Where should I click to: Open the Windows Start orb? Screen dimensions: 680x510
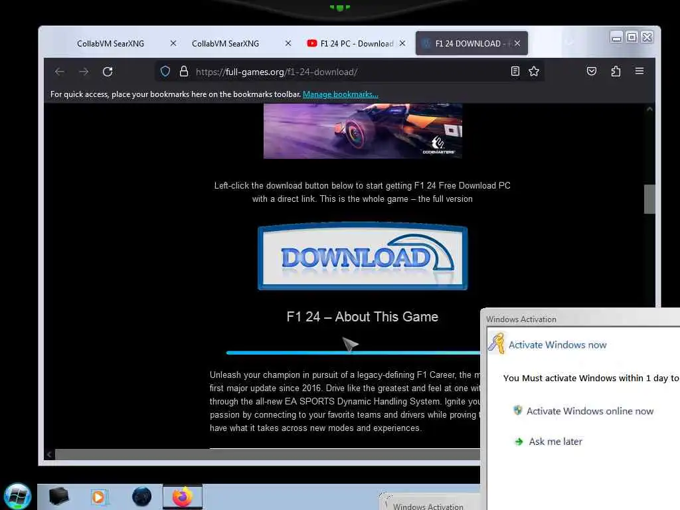coord(18,497)
